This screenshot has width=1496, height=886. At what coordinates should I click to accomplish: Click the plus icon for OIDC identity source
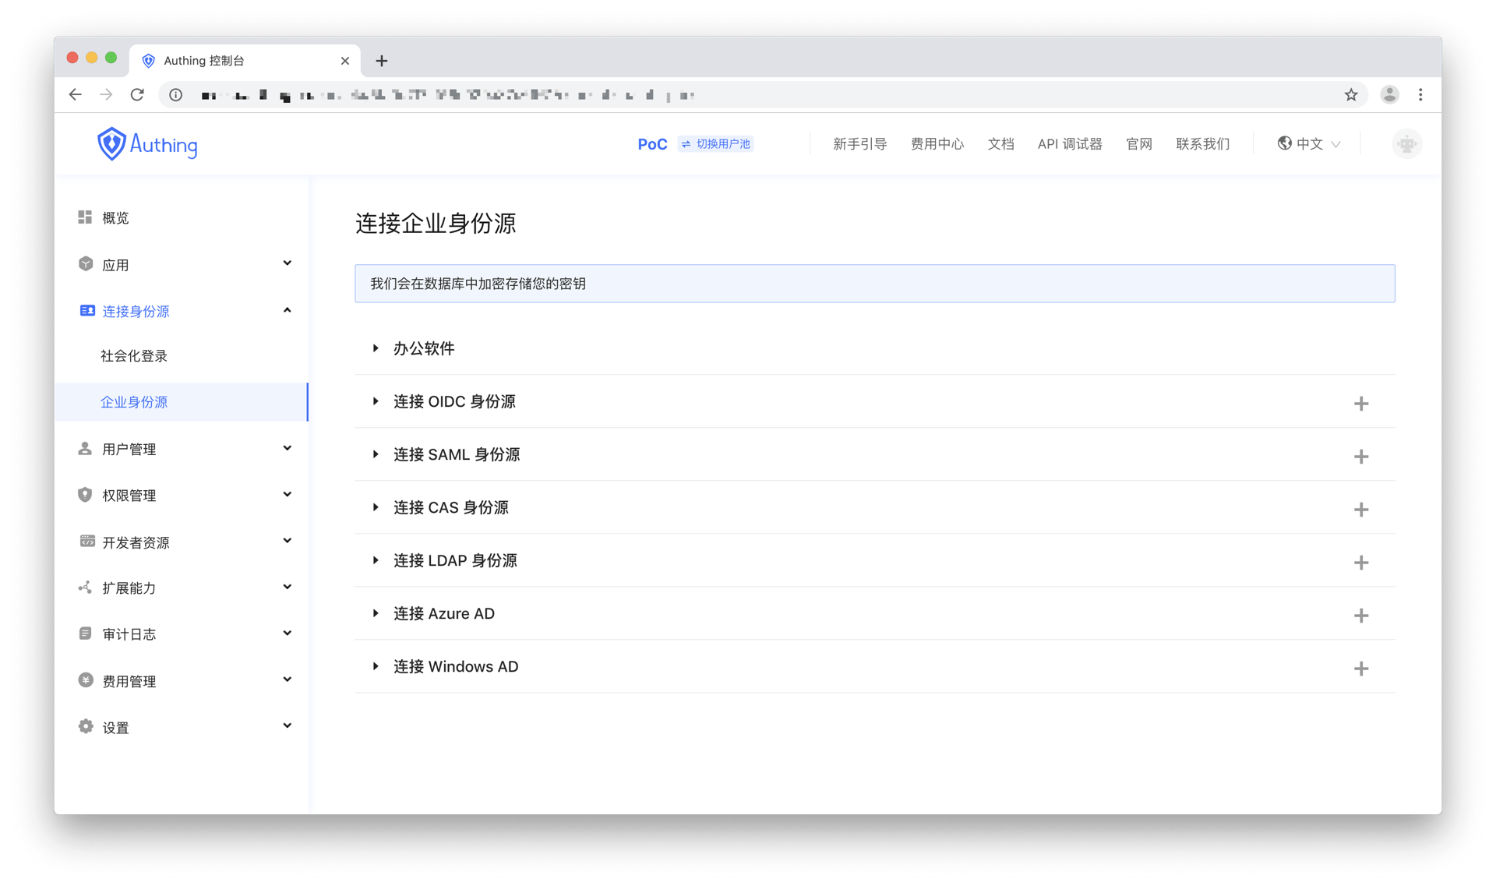coord(1360,404)
